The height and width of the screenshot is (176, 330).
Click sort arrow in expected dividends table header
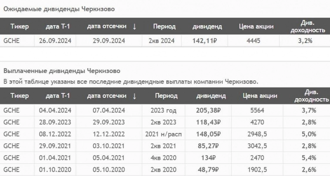135,27
